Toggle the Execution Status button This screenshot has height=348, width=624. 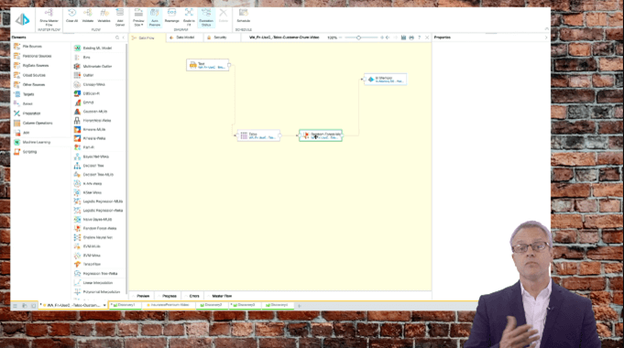pyautogui.click(x=206, y=18)
